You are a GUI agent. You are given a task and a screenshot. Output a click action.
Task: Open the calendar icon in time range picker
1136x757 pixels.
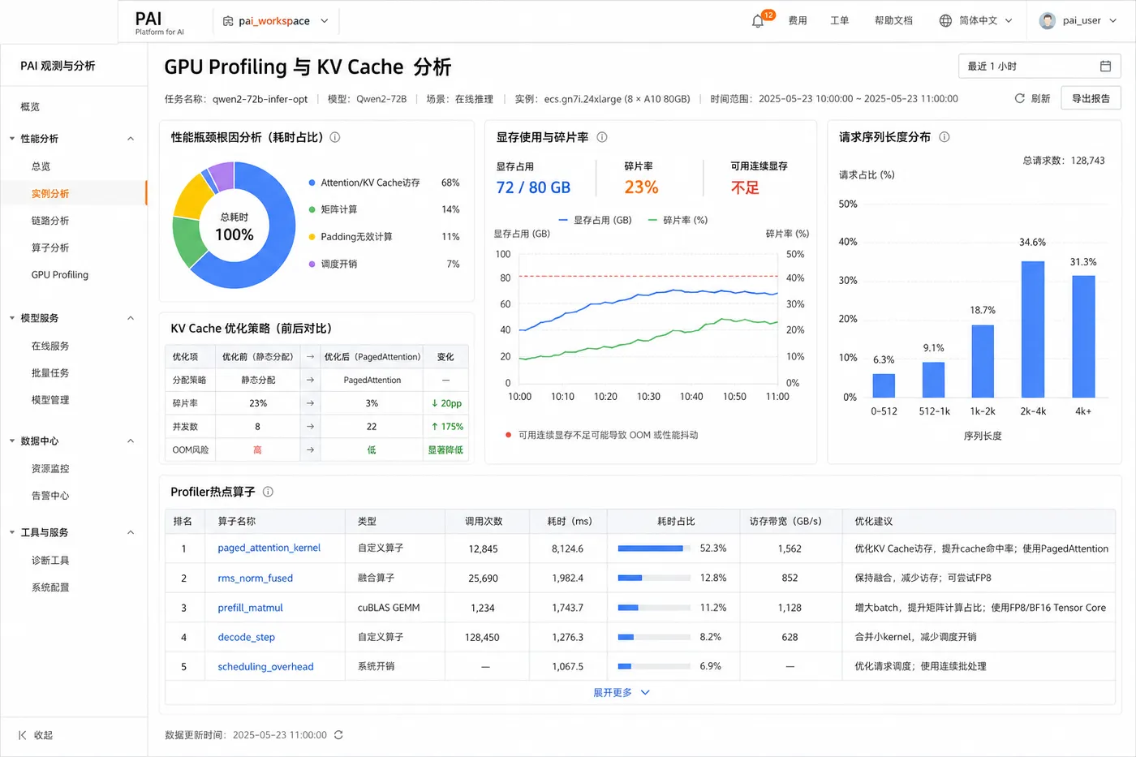coord(1105,66)
